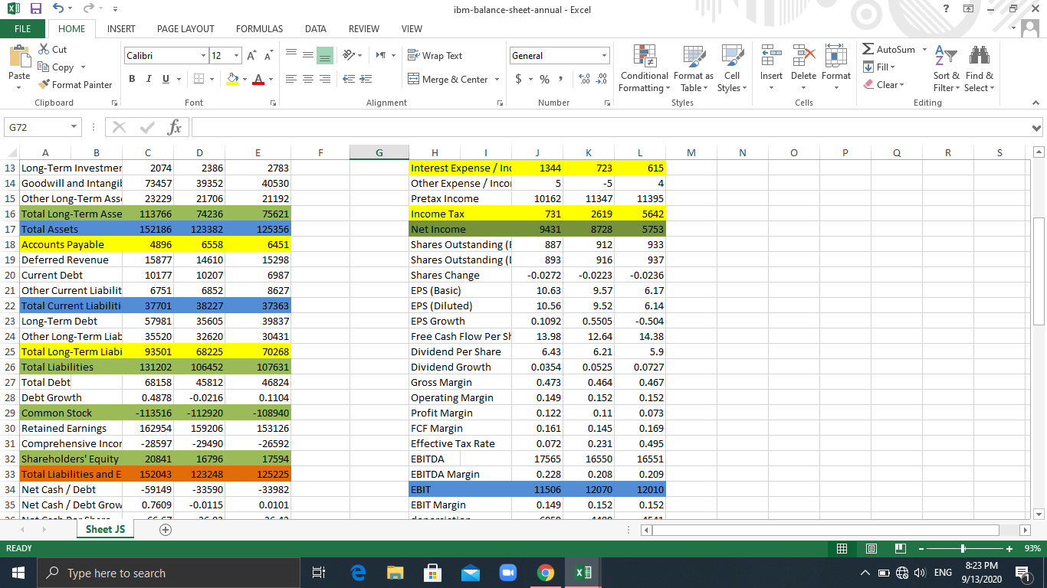Image resolution: width=1047 pixels, height=588 pixels.
Task: Activate the Format Painter
Action: coord(75,84)
